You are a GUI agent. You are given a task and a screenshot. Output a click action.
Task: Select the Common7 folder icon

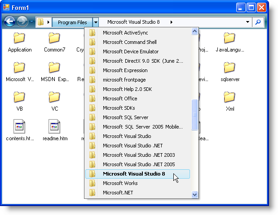click(x=54, y=38)
